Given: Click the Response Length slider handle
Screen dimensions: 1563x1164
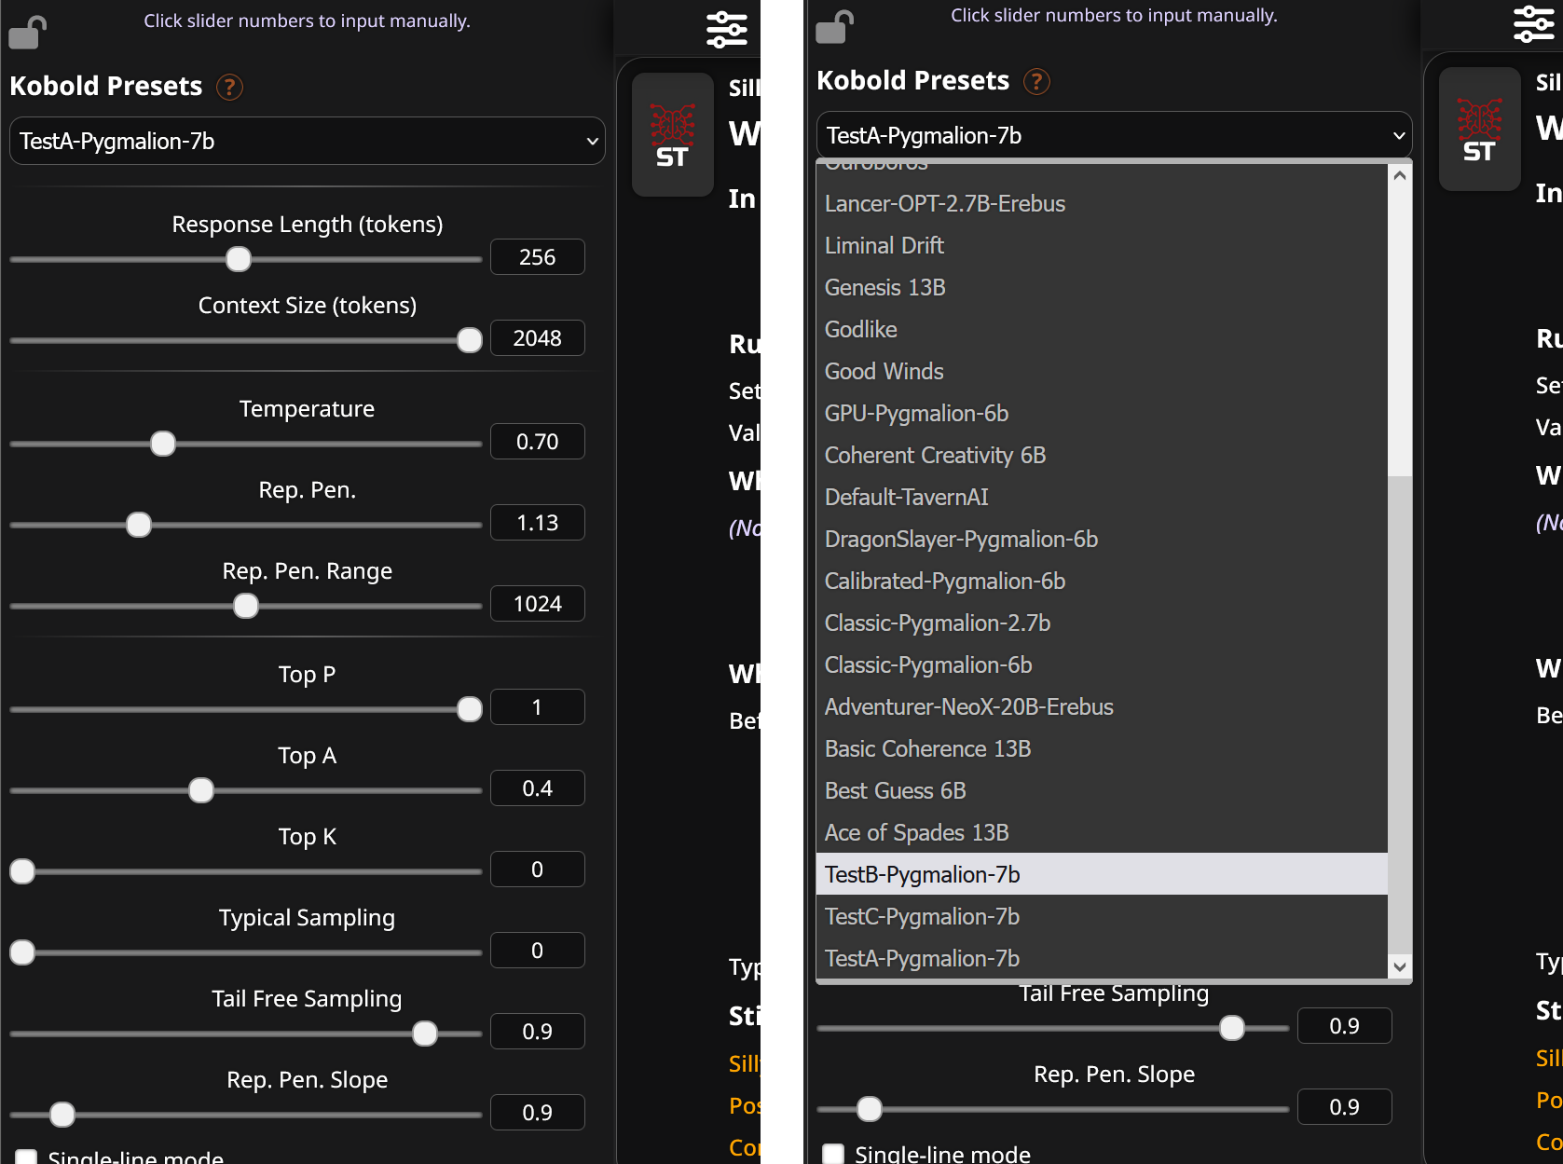Looking at the screenshot, I should [239, 259].
